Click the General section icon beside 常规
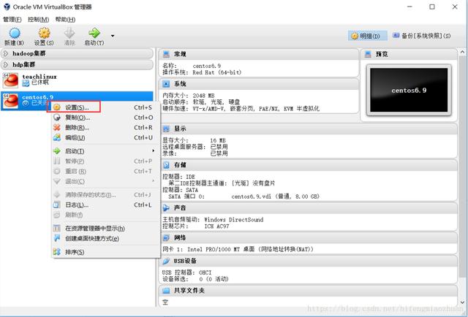 [166, 54]
